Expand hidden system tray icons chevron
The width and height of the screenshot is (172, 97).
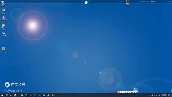150,95
